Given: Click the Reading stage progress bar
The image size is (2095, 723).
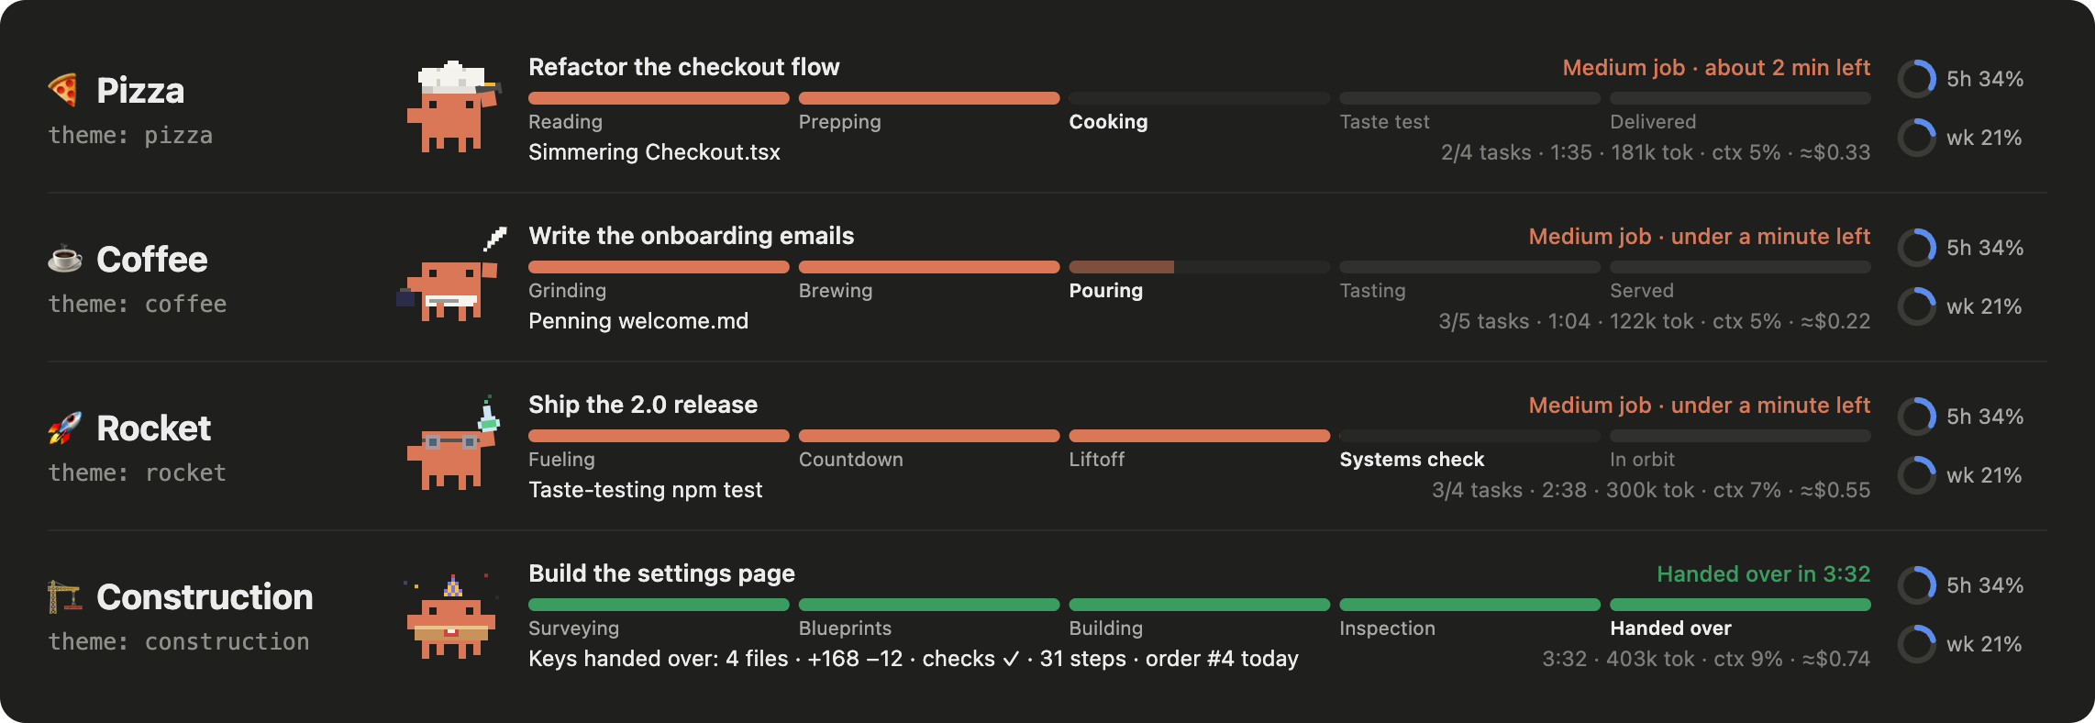Looking at the screenshot, I should point(659,98).
